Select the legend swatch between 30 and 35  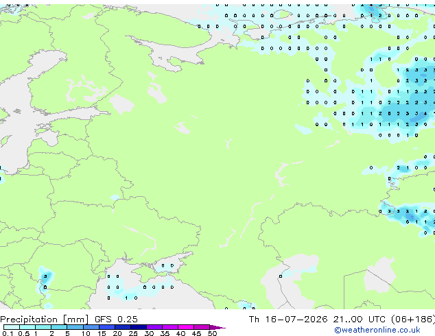(154, 327)
